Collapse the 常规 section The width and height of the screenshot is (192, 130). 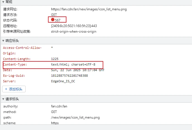tap(3, 2)
